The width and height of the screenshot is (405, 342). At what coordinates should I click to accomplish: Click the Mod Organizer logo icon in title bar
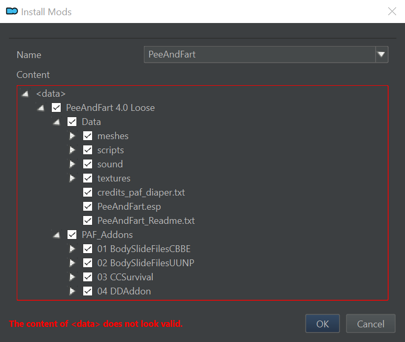pyautogui.click(x=12, y=12)
